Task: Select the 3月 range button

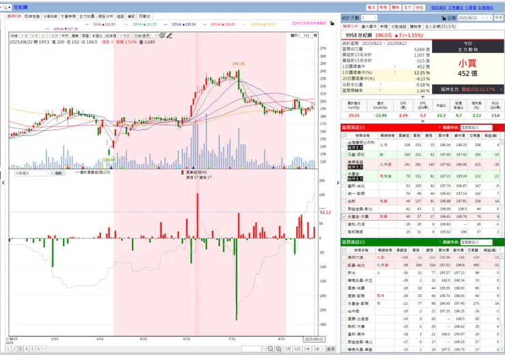Action: point(287,349)
